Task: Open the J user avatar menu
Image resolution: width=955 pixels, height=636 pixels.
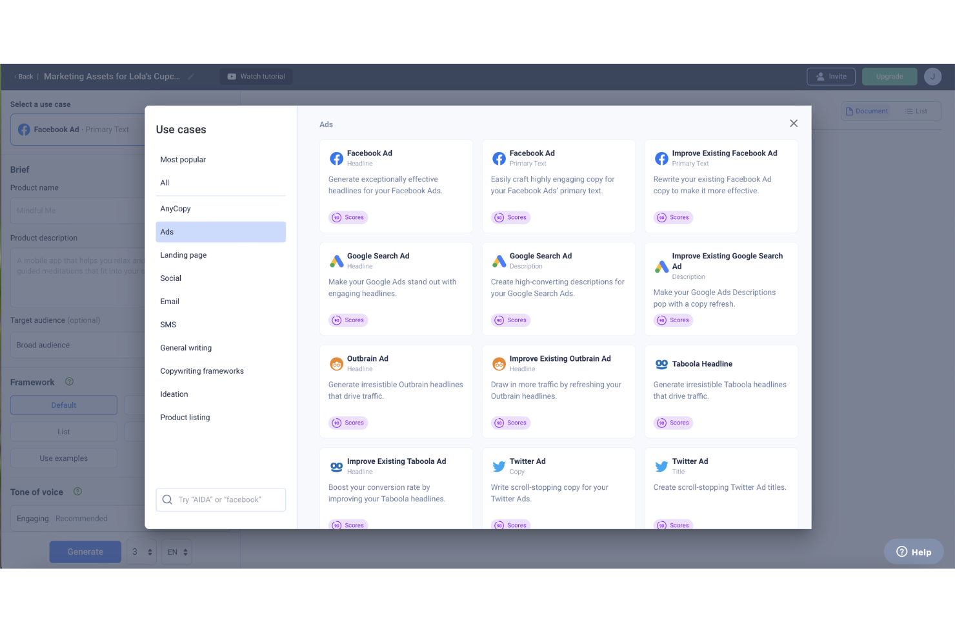Action: (932, 77)
